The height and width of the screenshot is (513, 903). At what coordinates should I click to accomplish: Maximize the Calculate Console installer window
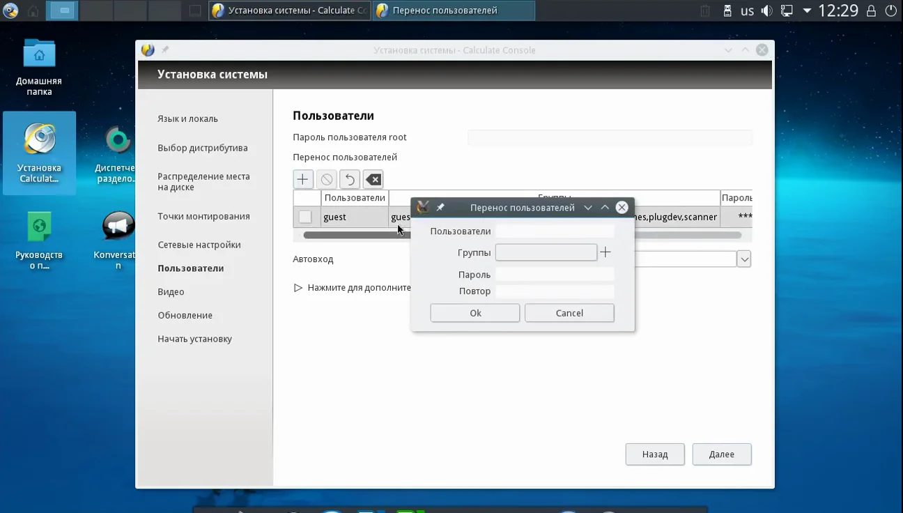pyautogui.click(x=745, y=50)
